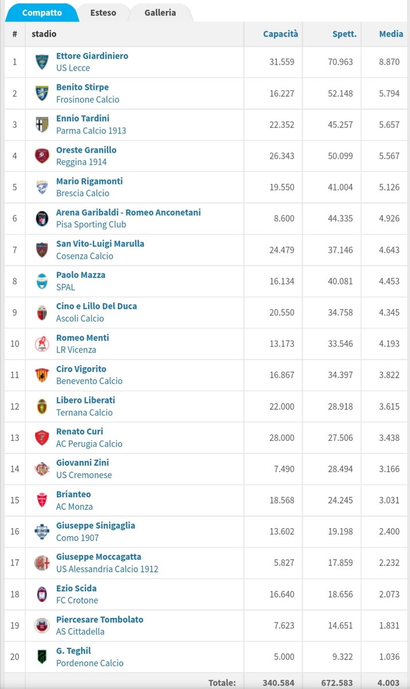
Task: Click the Parma Calcio 1913 crest
Action: point(42,125)
